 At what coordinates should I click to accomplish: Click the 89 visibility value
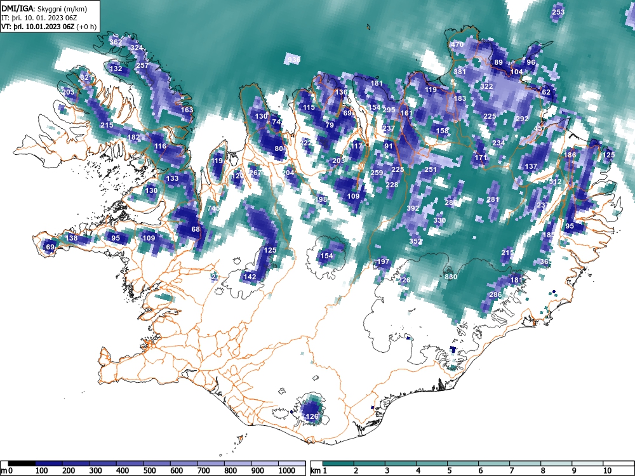coord(498,62)
